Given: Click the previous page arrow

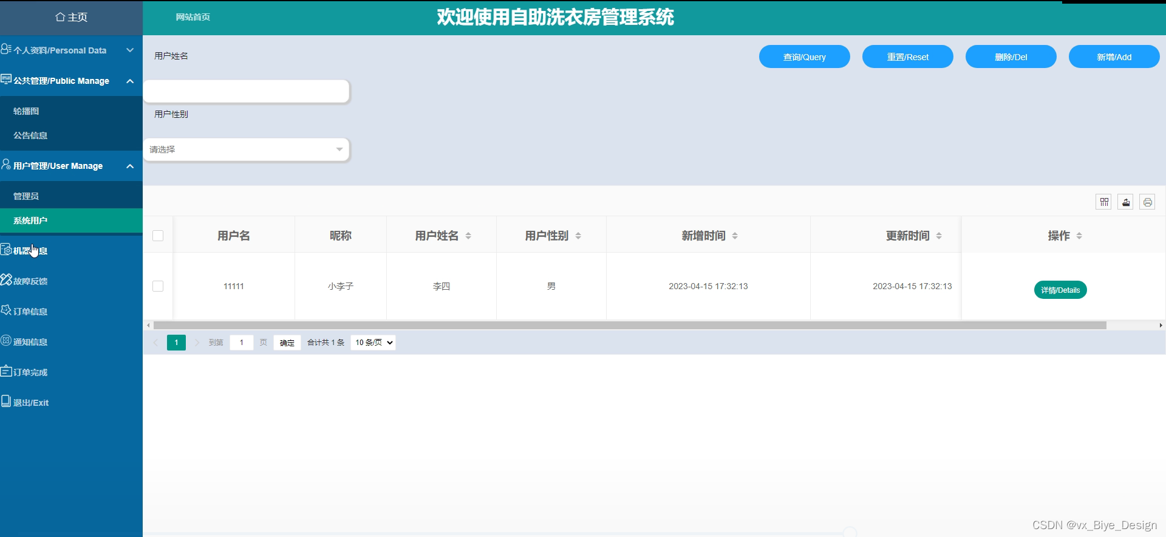Looking at the screenshot, I should pyautogui.click(x=155, y=343).
